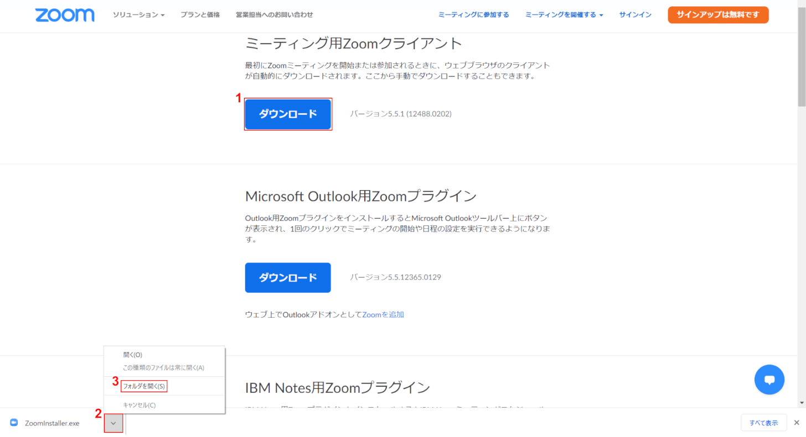This screenshot has width=806, height=437.
Task: Open the chat support bubble
Action: coord(769,380)
